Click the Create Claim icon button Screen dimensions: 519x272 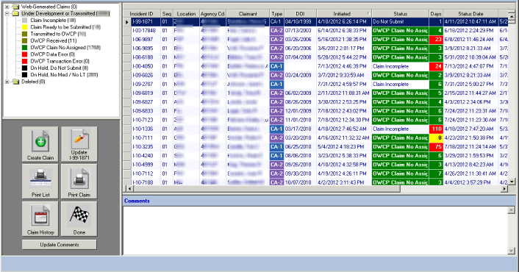(40, 144)
